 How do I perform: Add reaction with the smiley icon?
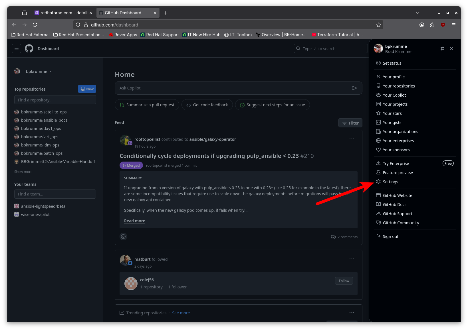pos(123,237)
